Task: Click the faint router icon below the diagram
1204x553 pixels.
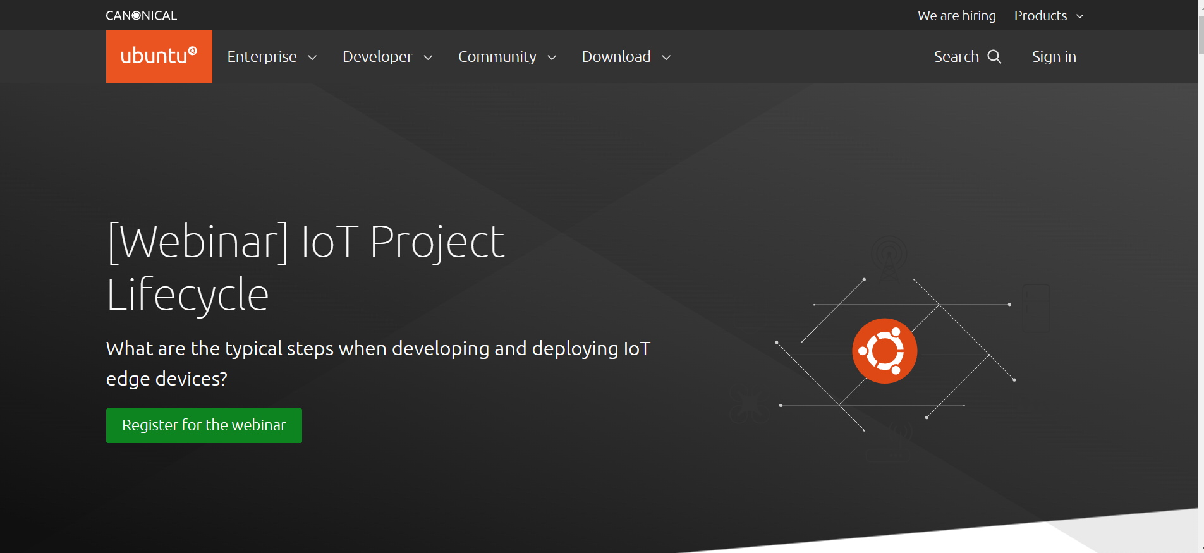Action: tap(889, 444)
